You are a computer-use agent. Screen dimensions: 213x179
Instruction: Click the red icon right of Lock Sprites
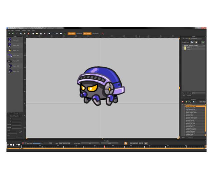pyautogui.click(x=103, y=34)
